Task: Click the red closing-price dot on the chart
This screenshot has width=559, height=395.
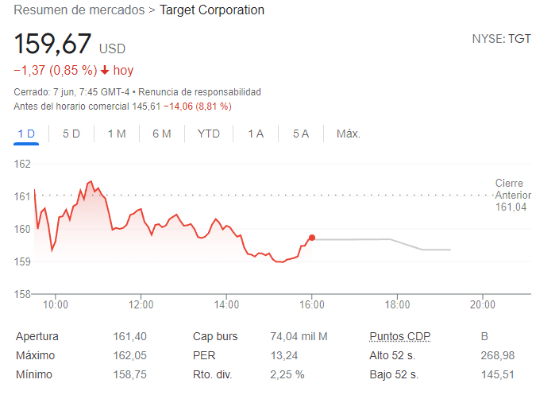Action: (312, 238)
